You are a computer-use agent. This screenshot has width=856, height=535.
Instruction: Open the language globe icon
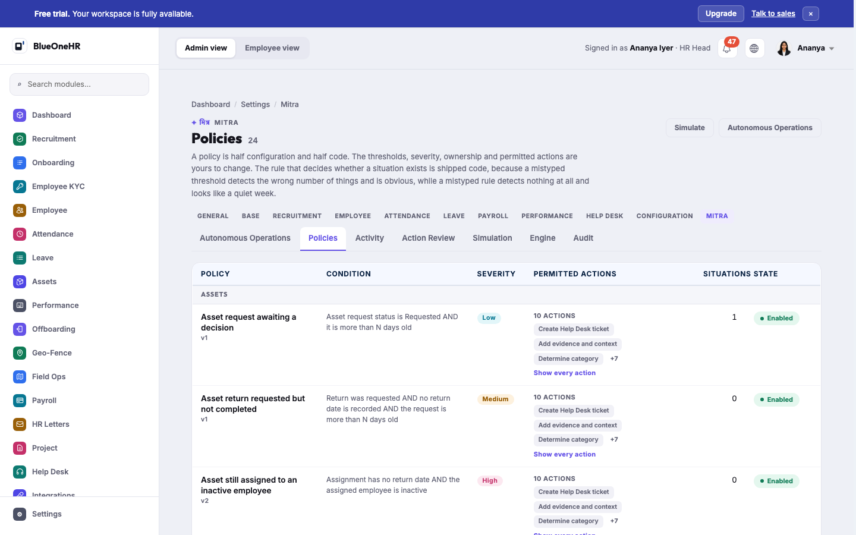point(754,48)
